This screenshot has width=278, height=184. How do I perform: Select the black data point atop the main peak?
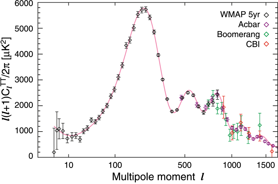(x=144, y=10)
